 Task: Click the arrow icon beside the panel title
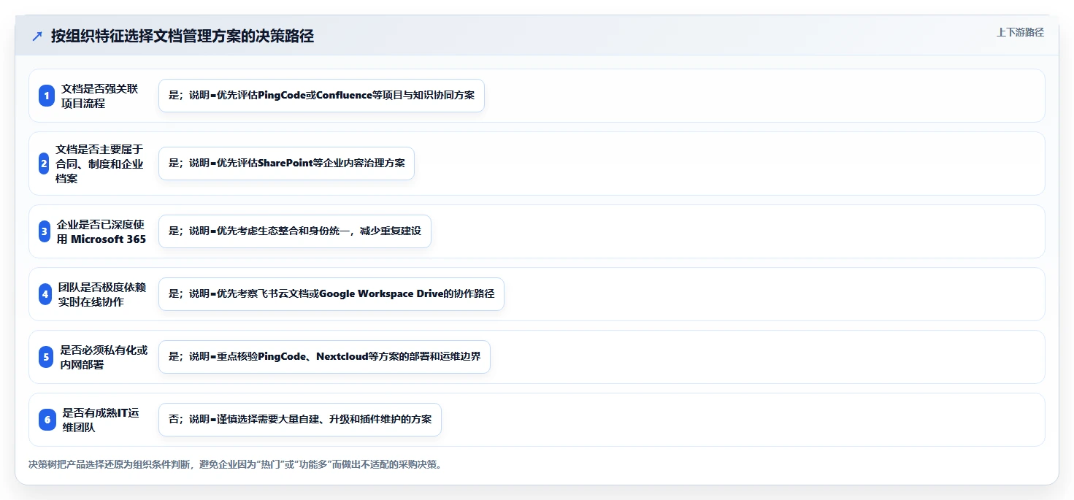[37, 36]
